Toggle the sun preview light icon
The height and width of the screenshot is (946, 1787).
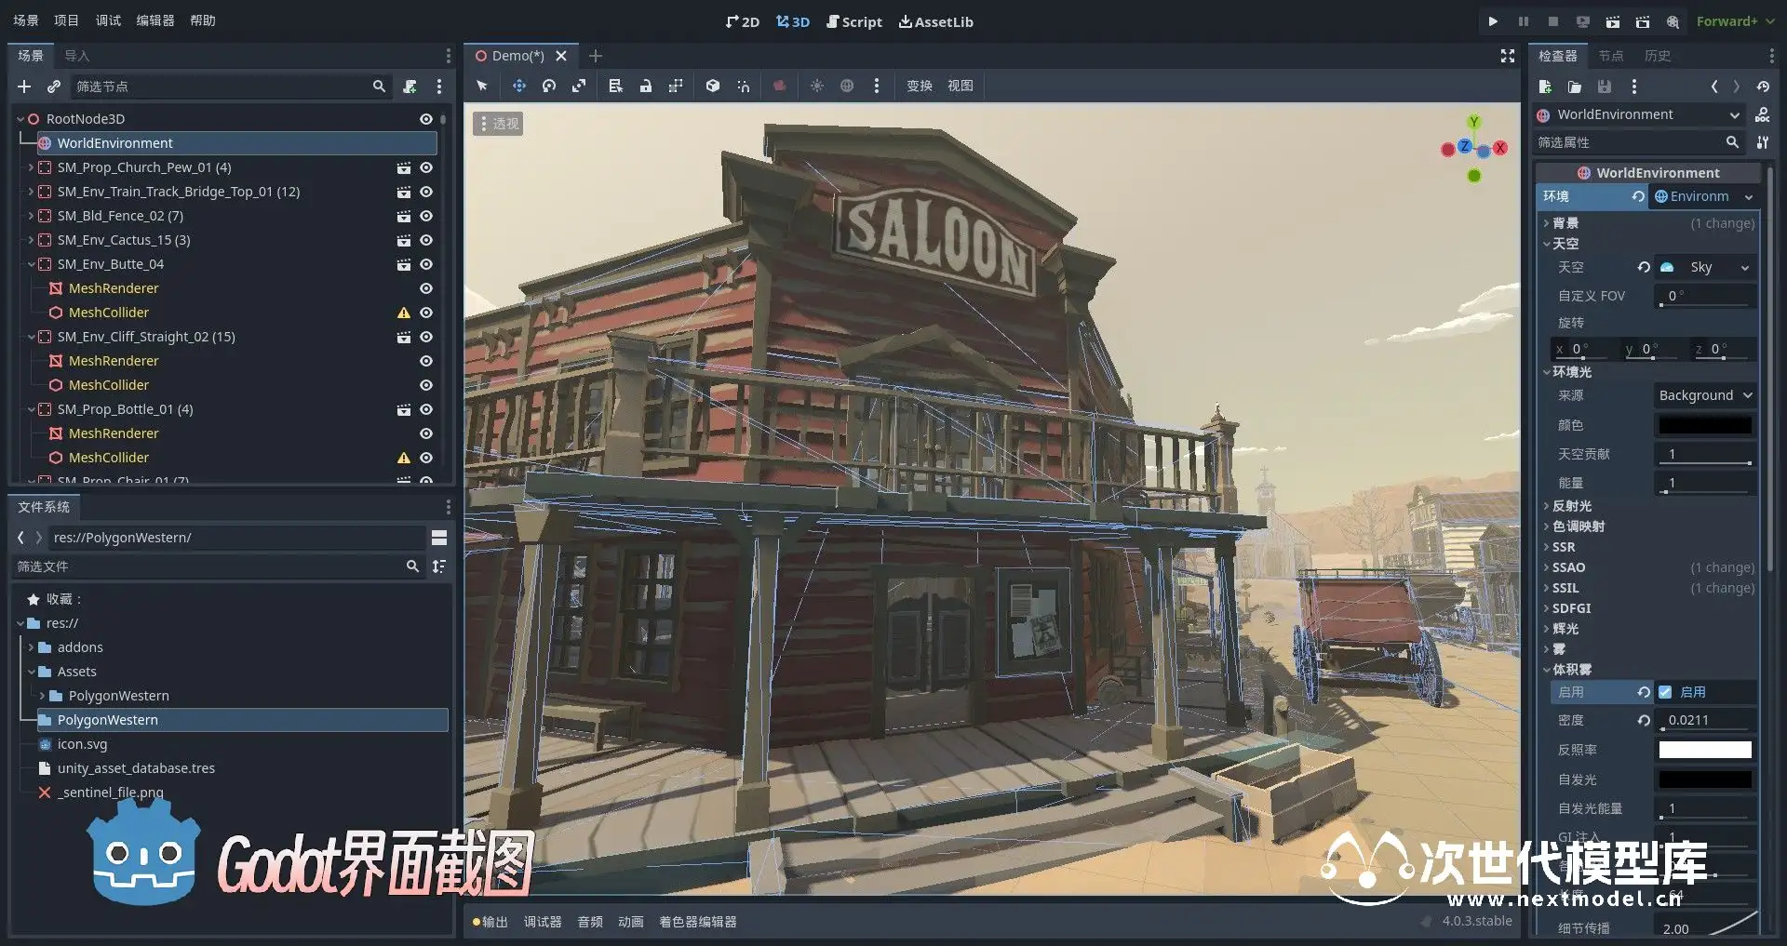click(x=816, y=86)
